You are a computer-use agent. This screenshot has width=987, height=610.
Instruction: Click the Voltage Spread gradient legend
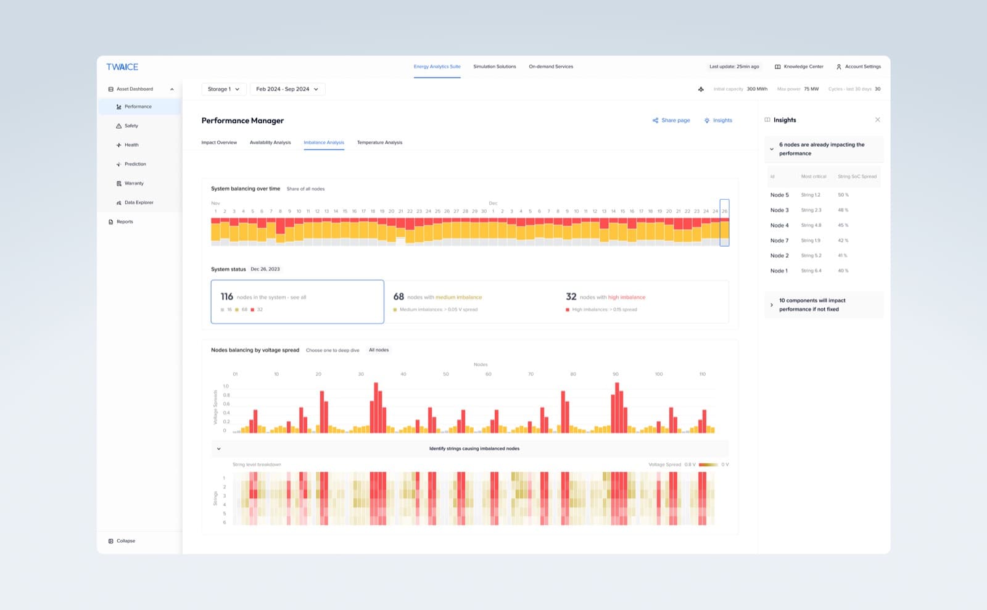(708, 464)
